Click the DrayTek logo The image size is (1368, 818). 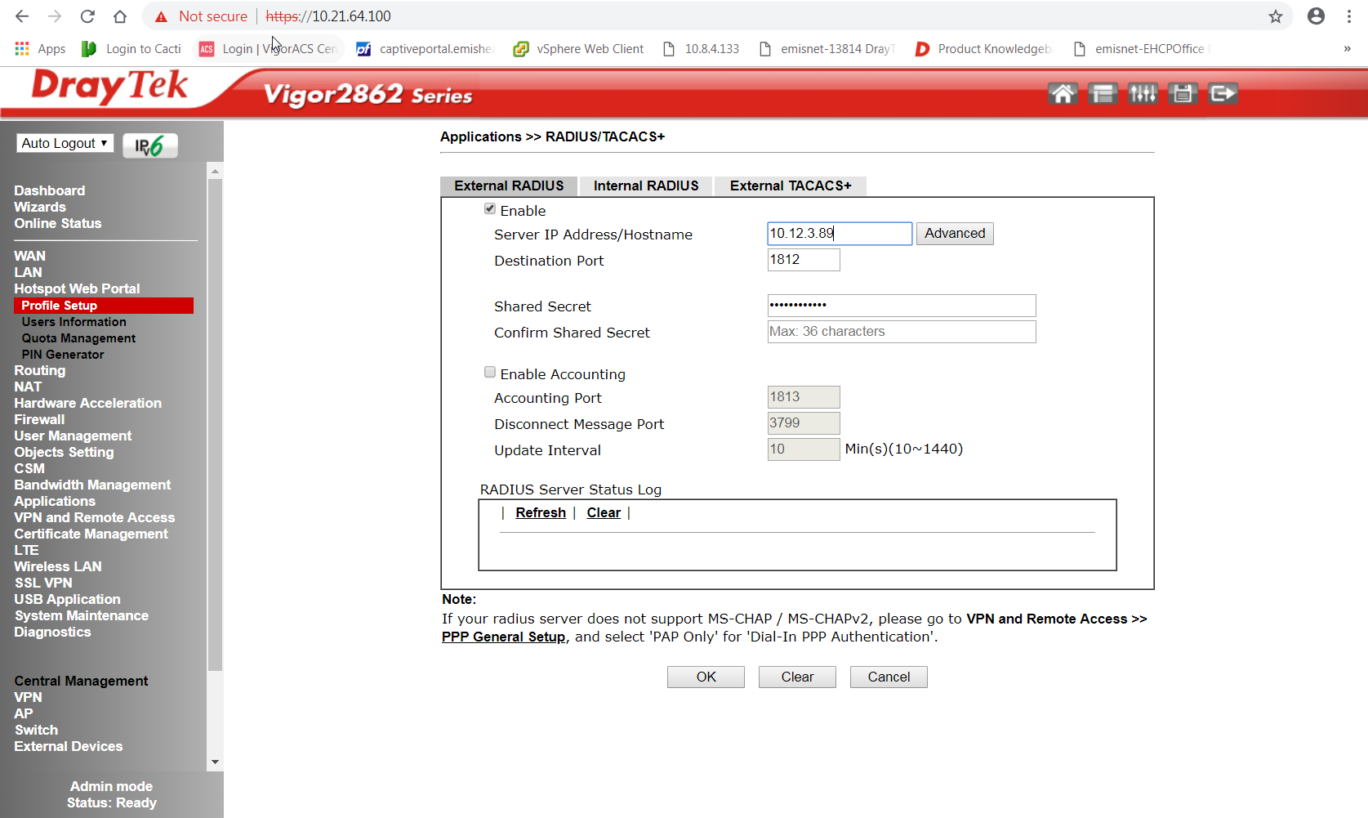click(x=109, y=87)
